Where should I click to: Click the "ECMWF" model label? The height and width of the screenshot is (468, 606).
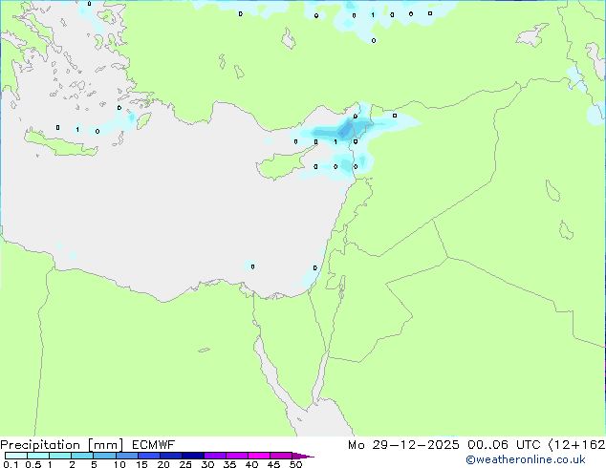(154, 444)
